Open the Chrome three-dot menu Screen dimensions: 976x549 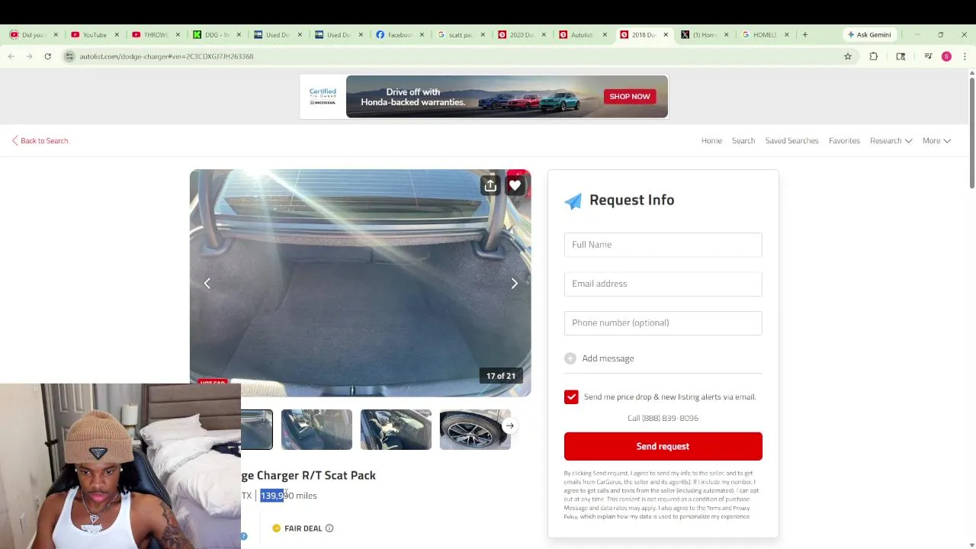coord(965,56)
